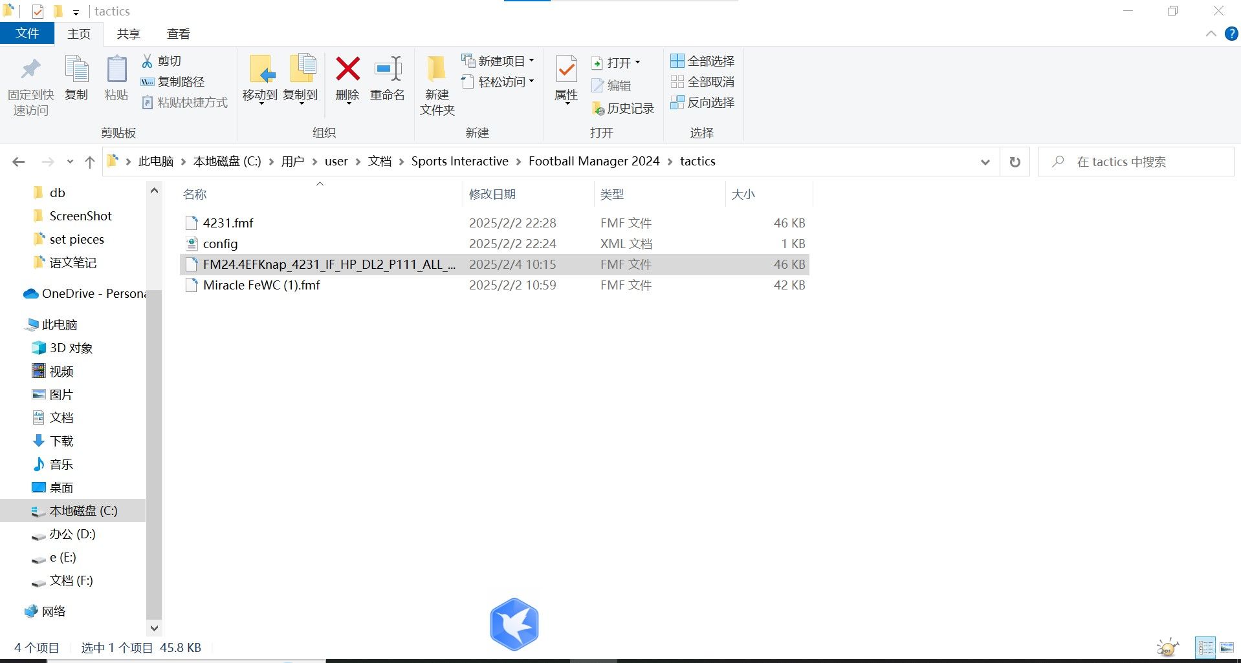
Task: Switch to large icons view
Action: [1226, 647]
